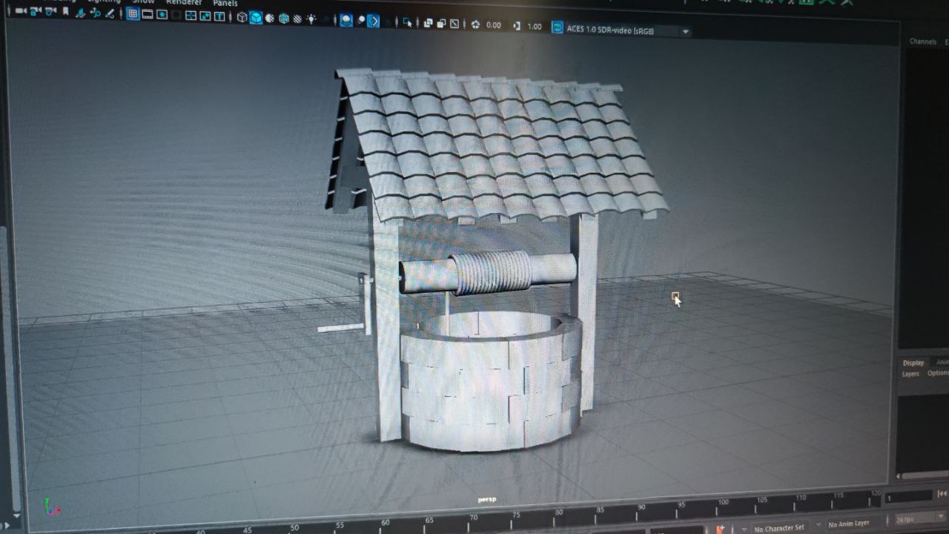
Task: Open camera attributes icon
Action: [50, 11]
